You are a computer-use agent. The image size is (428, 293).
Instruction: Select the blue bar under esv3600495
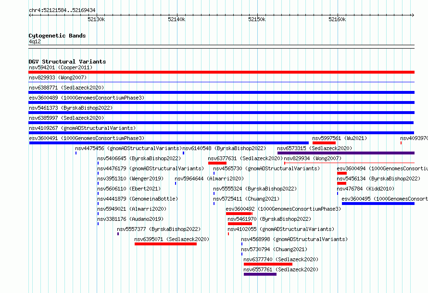click(378, 204)
